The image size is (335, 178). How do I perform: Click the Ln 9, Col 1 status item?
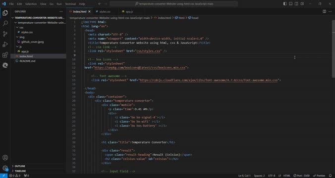point(244,176)
